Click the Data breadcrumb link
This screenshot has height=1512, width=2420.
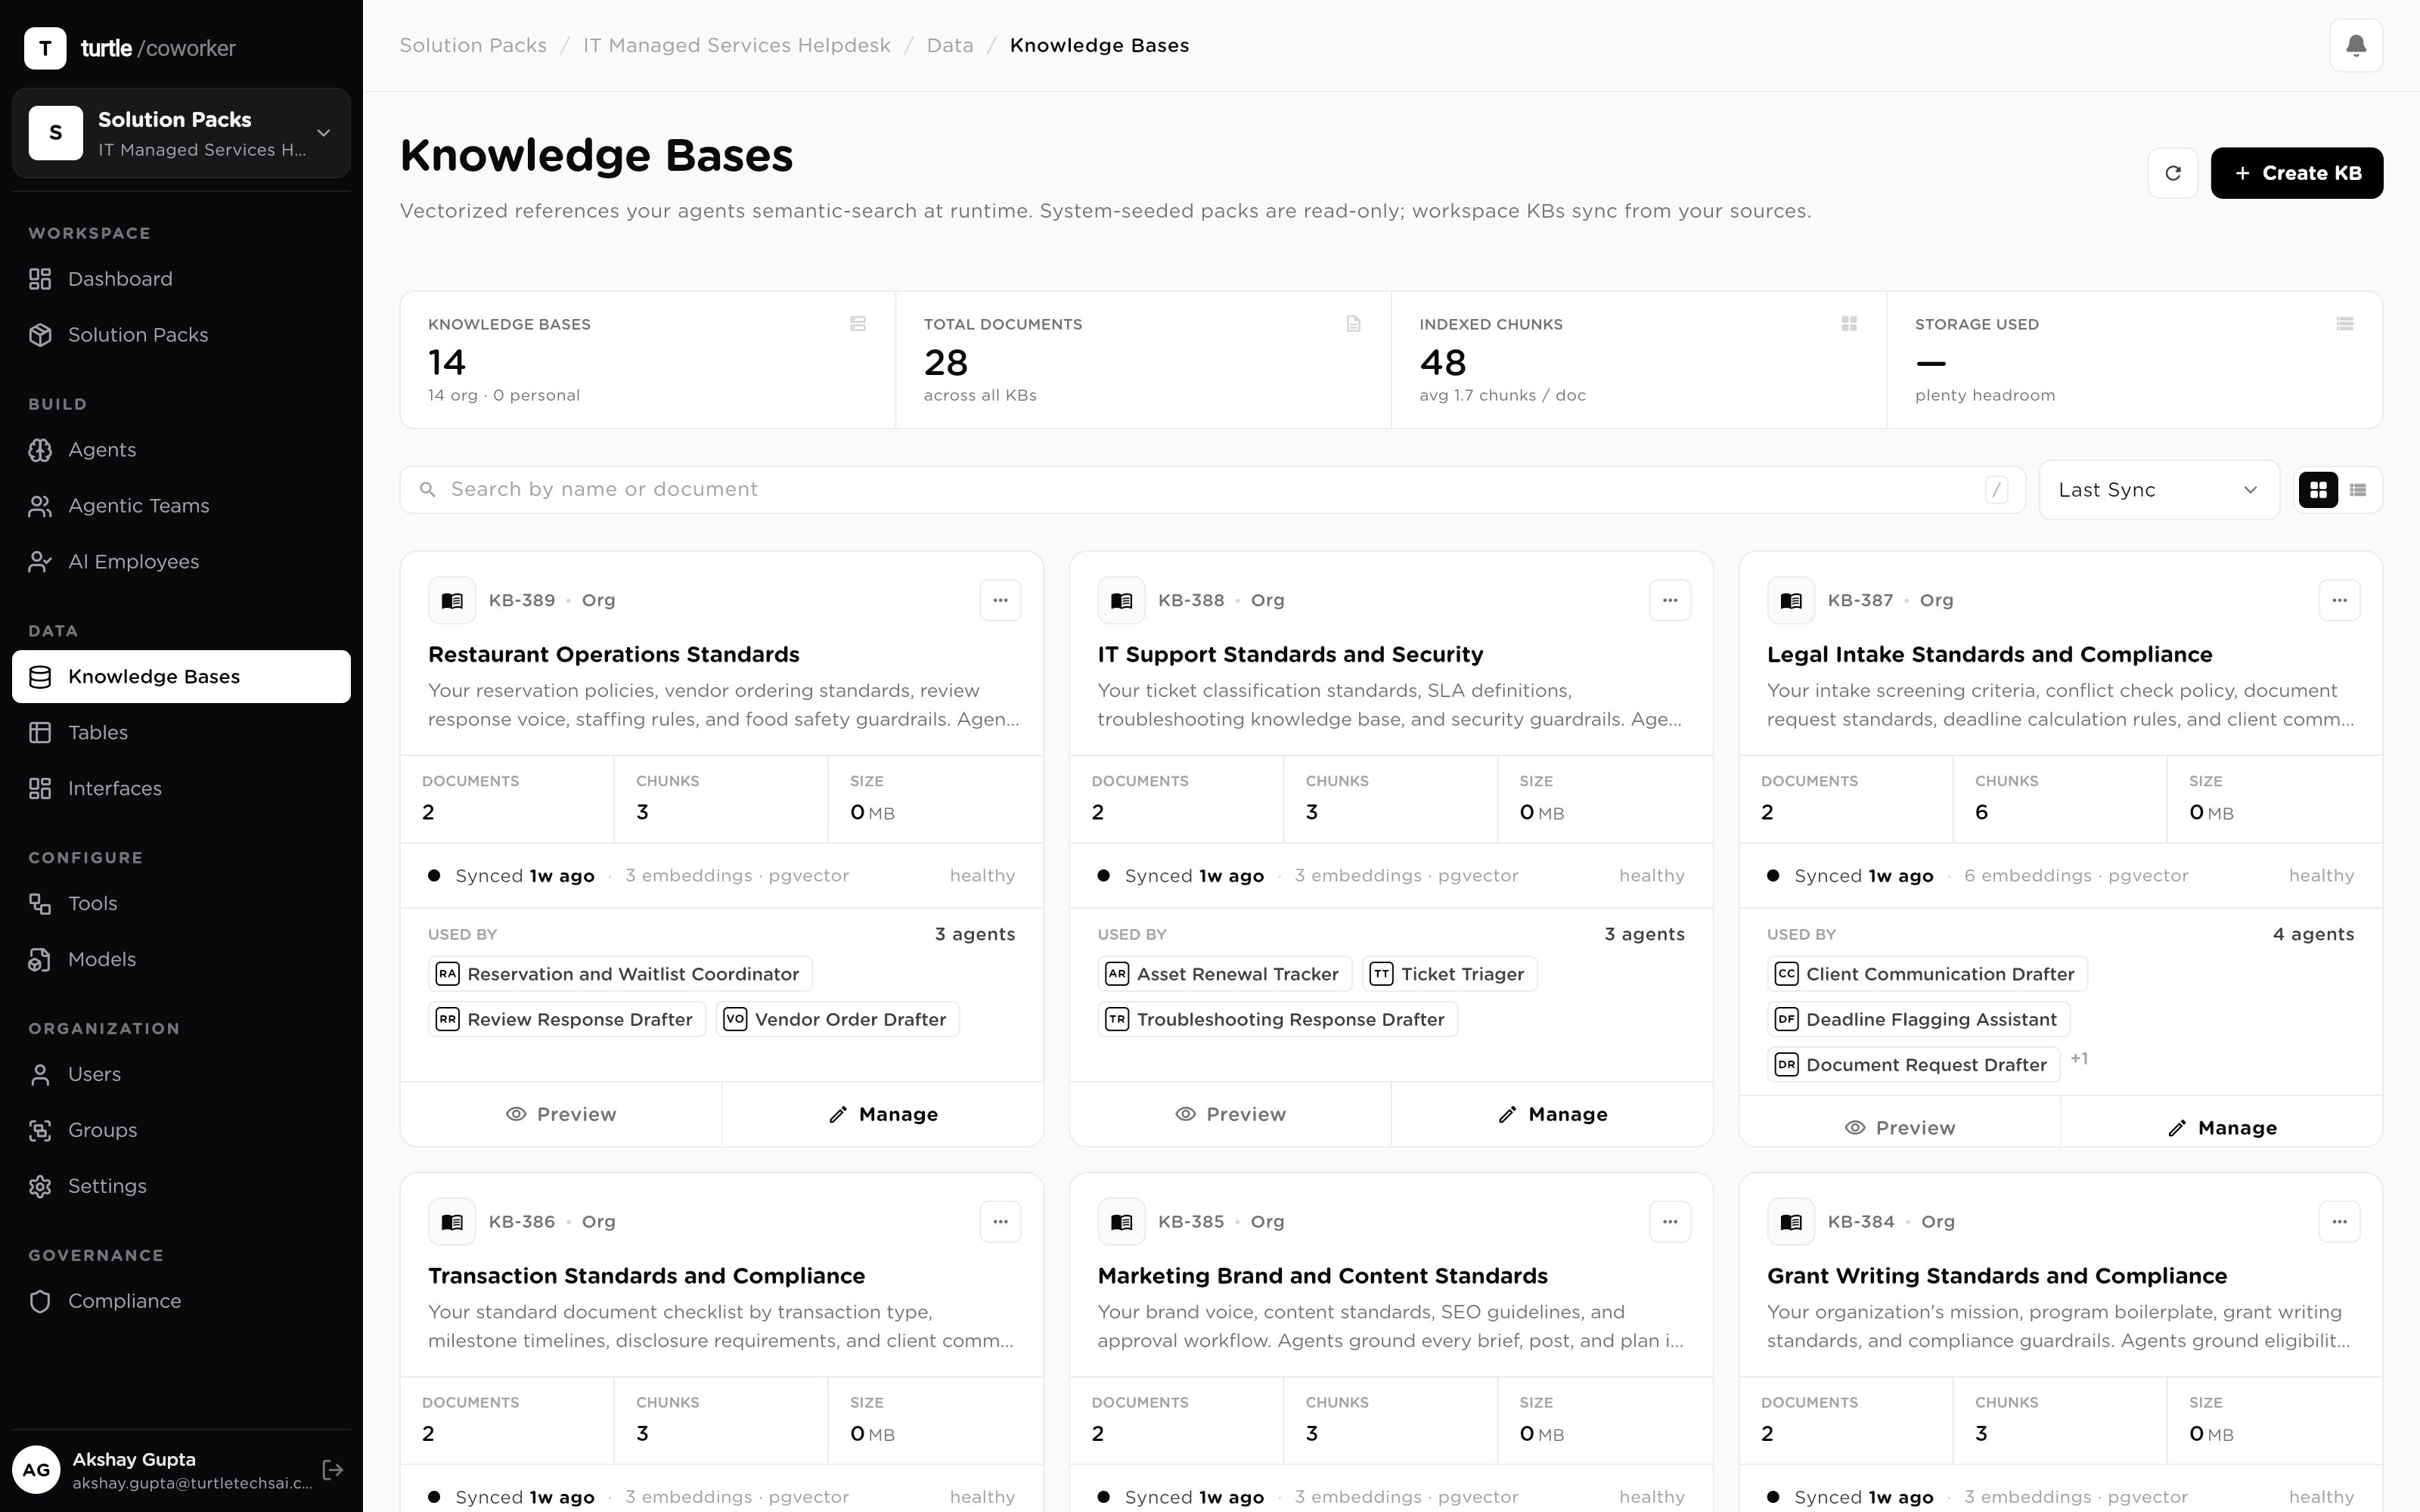950,45
